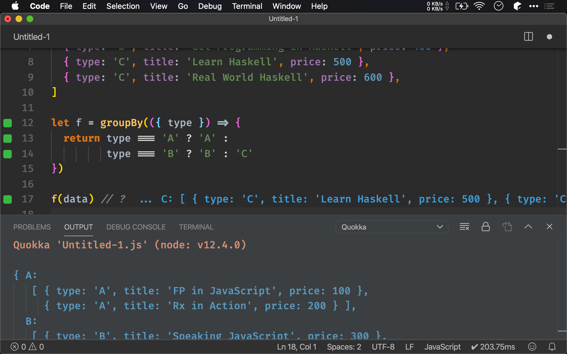Click the price value 600
The width and height of the screenshot is (567, 354).
click(373, 77)
